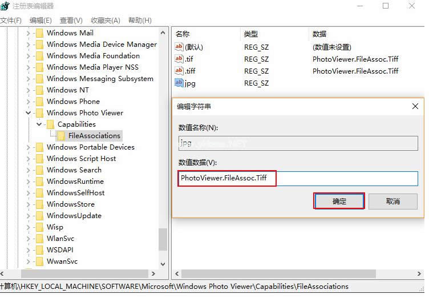Click the 名称 column header

[x=183, y=34]
